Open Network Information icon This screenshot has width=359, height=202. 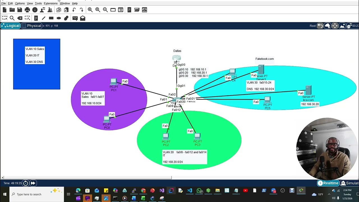tap(35, 10)
